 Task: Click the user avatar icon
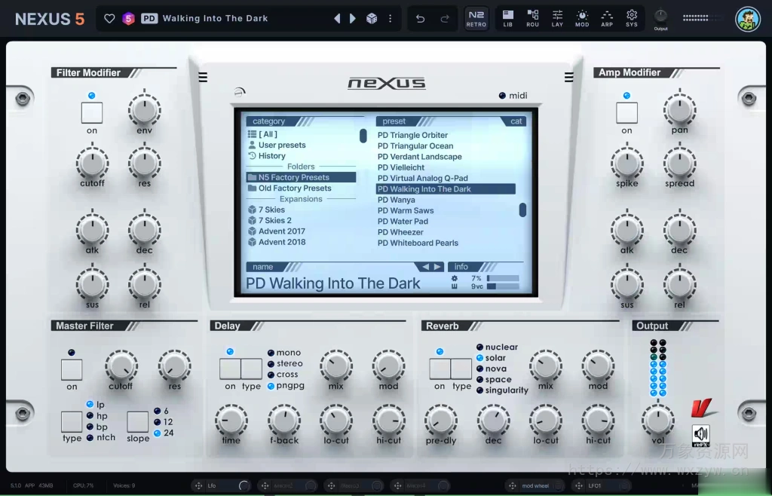(748, 19)
